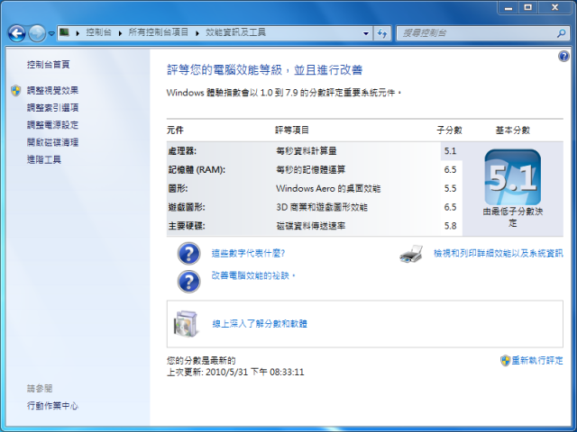This screenshot has width=577, height=432.
Task: Select the 控制台 breadcrumb
Action: (98, 32)
